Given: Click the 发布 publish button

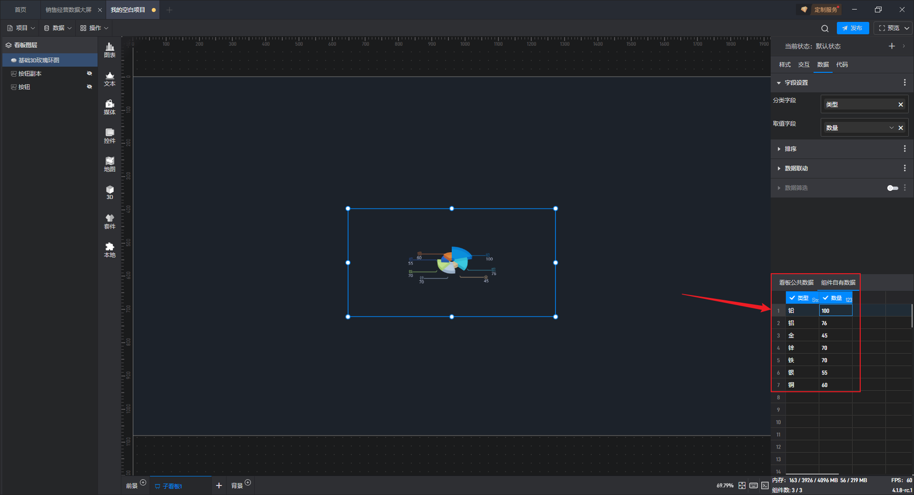Looking at the screenshot, I should click(x=852, y=28).
